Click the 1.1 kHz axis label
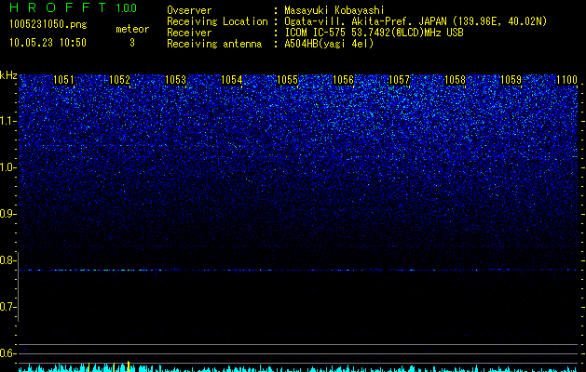Screen dimensions: 586x372 click(7, 121)
